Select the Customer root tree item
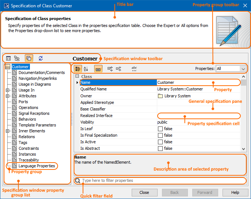 [20, 67]
